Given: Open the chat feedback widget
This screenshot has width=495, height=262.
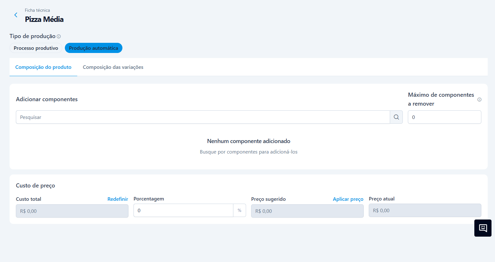Looking at the screenshot, I should (x=483, y=228).
